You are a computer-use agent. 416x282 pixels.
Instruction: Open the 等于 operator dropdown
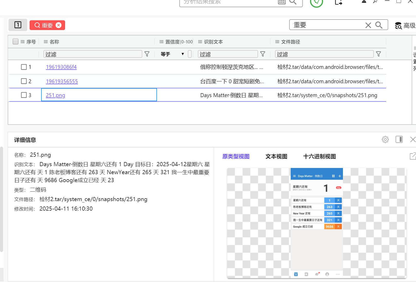click(183, 54)
